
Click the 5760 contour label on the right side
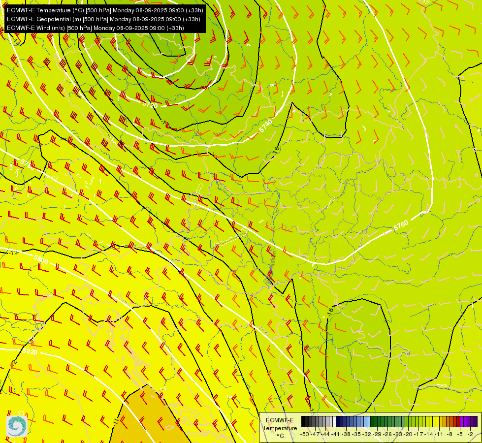coord(401,225)
